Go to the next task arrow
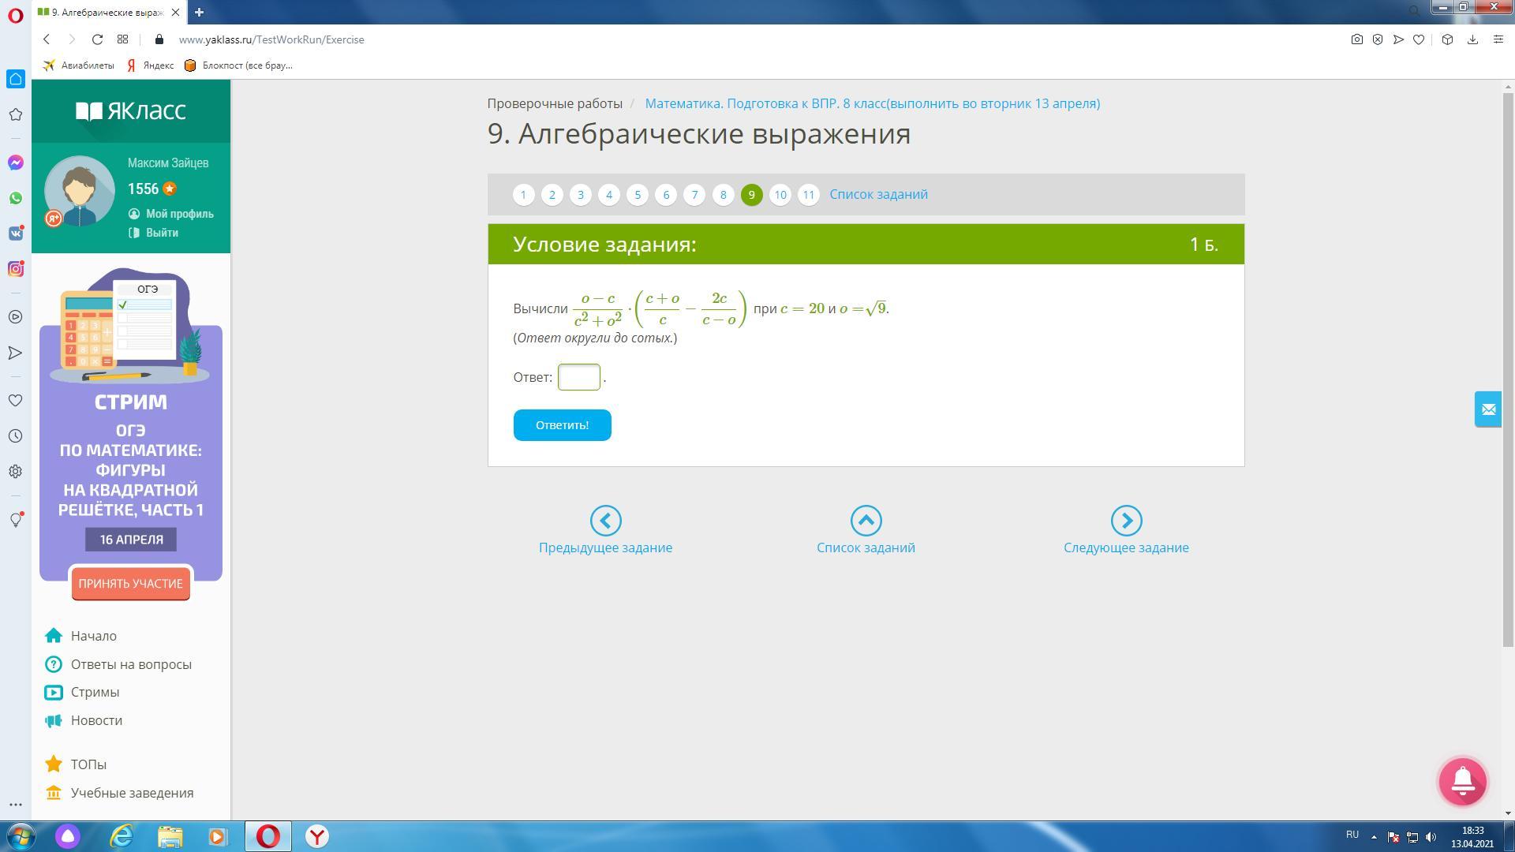 tap(1126, 521)
